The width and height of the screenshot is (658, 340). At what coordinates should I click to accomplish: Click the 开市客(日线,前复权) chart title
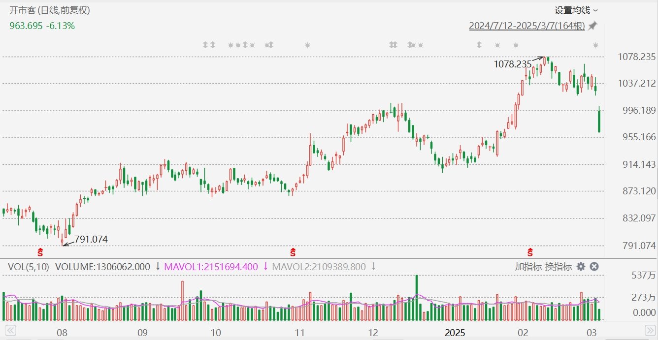[x=50, y=10]
